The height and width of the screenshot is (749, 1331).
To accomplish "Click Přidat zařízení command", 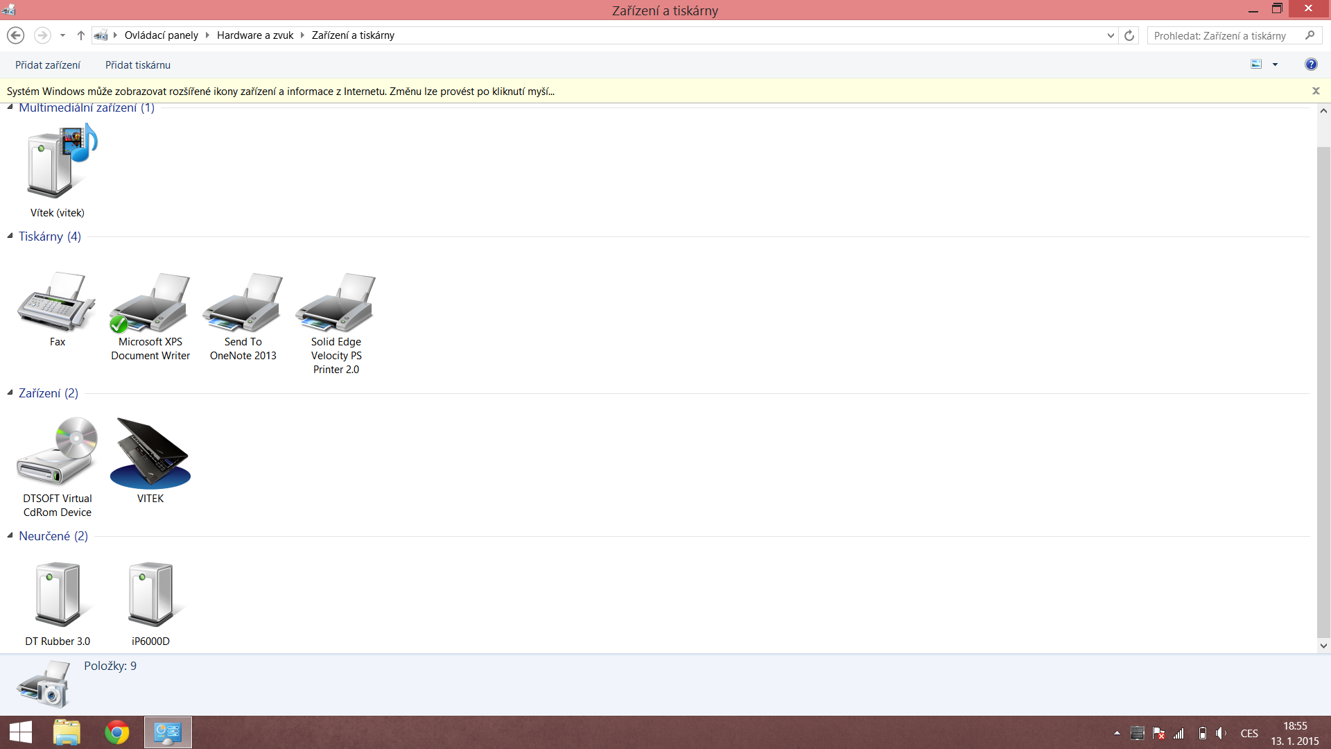I will [x=48, y=65].
